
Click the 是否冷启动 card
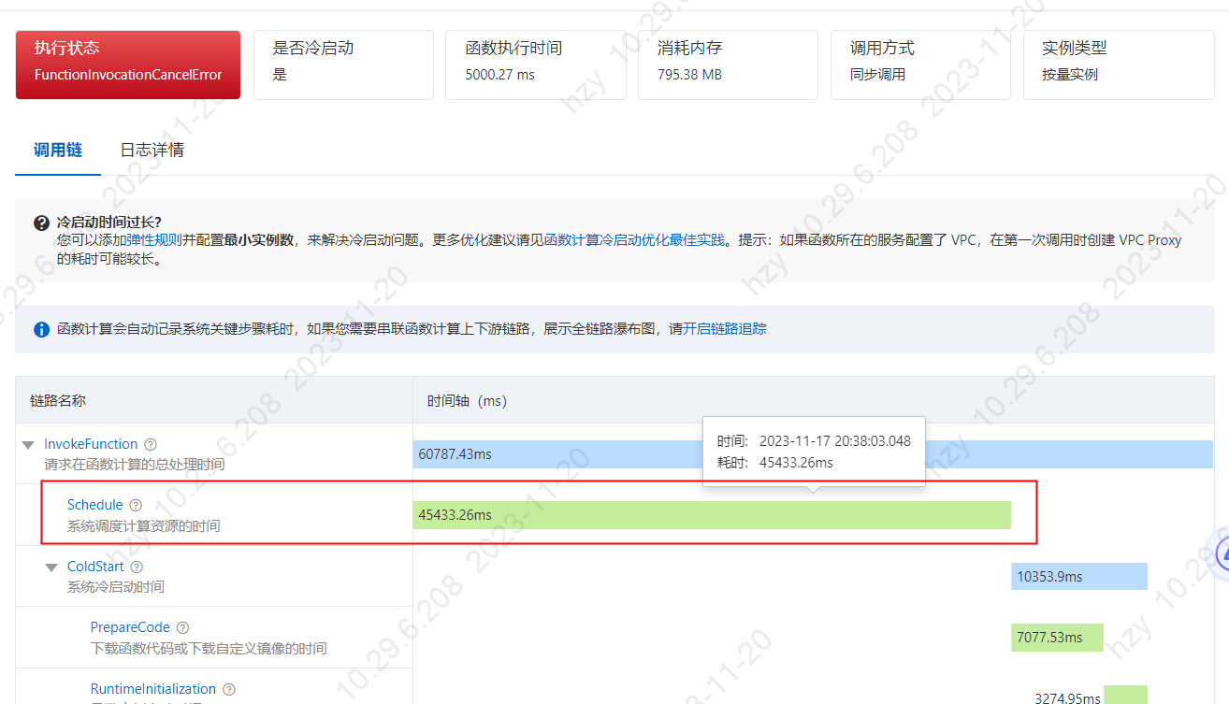(x=343, y=65)
